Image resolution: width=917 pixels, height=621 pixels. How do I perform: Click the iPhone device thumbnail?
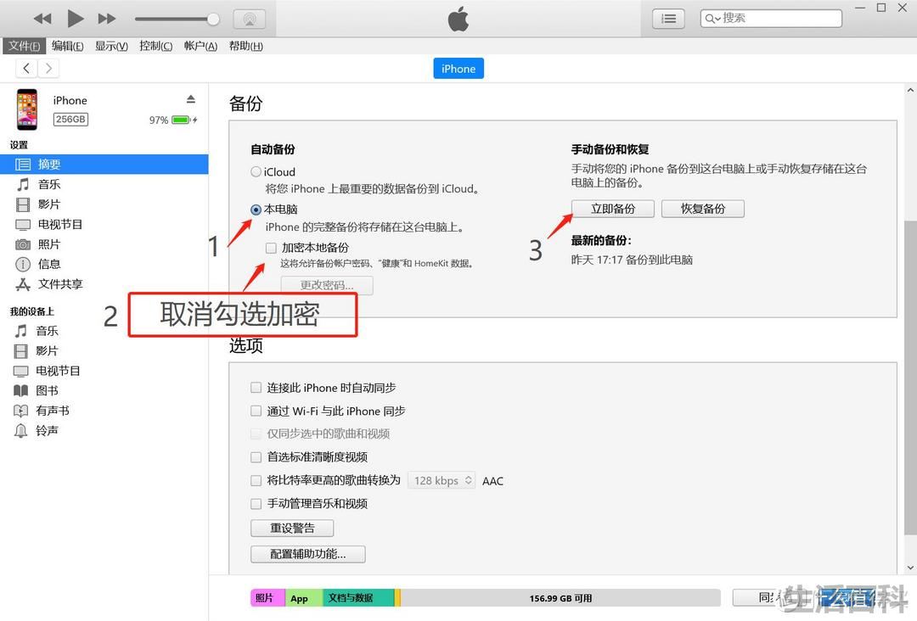pos(27,109)
